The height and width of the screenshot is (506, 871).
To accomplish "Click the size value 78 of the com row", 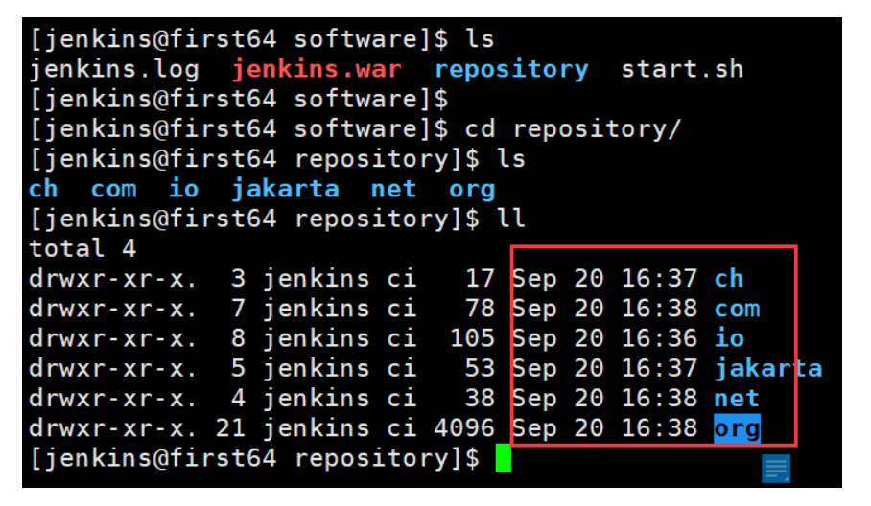I will (480, 309).
